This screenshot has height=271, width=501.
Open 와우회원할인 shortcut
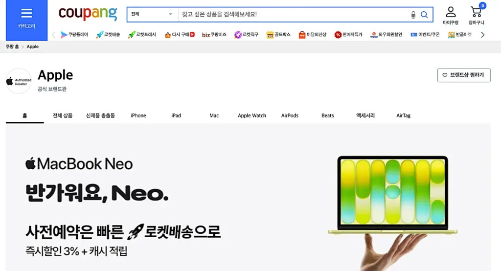point(386,35)
